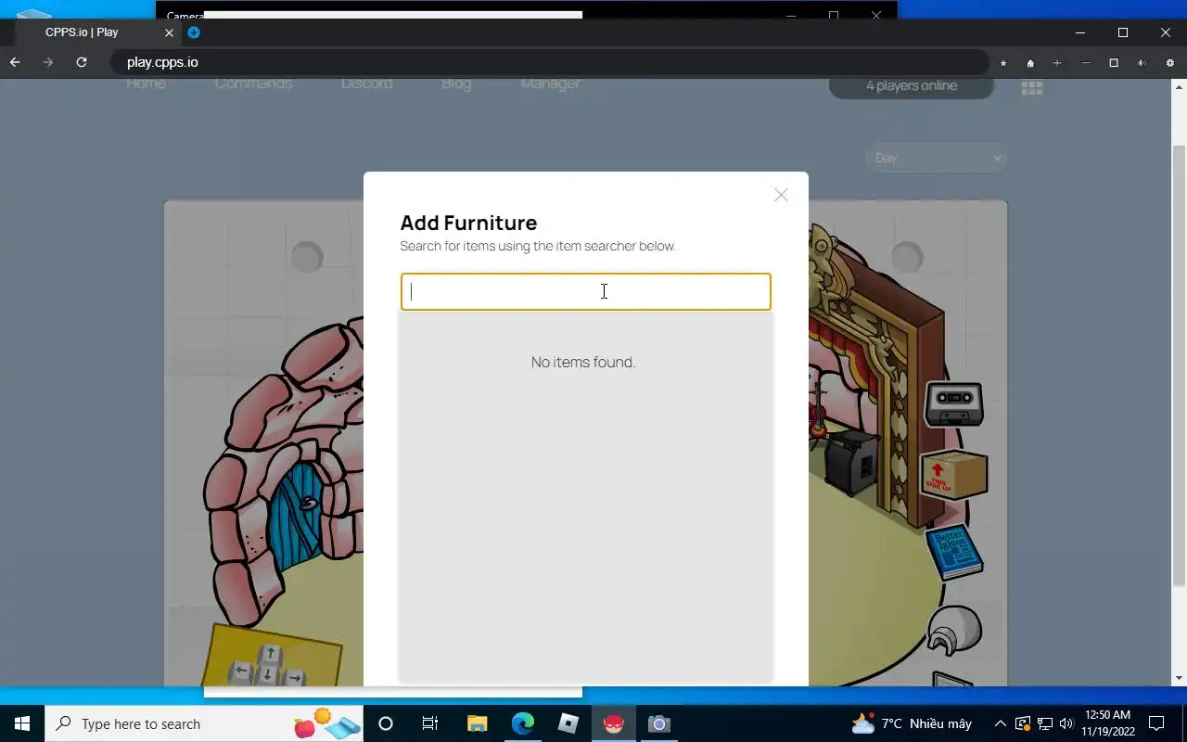The height and width of the screenshot is (742, 1187).
Task: Click the "Add Furniture" heading
Action: (x=468, y=223)
